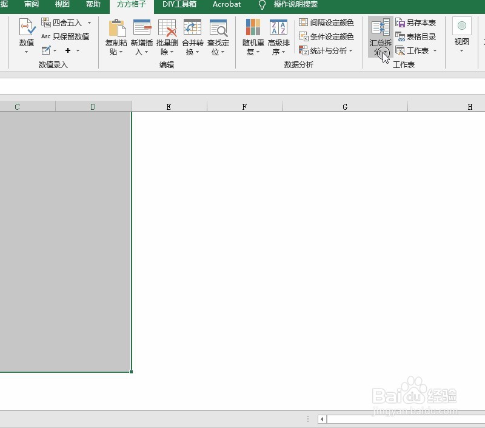
Task: Click the lightbulb 操作说明搜索 icon
Action: pos(262,5)
